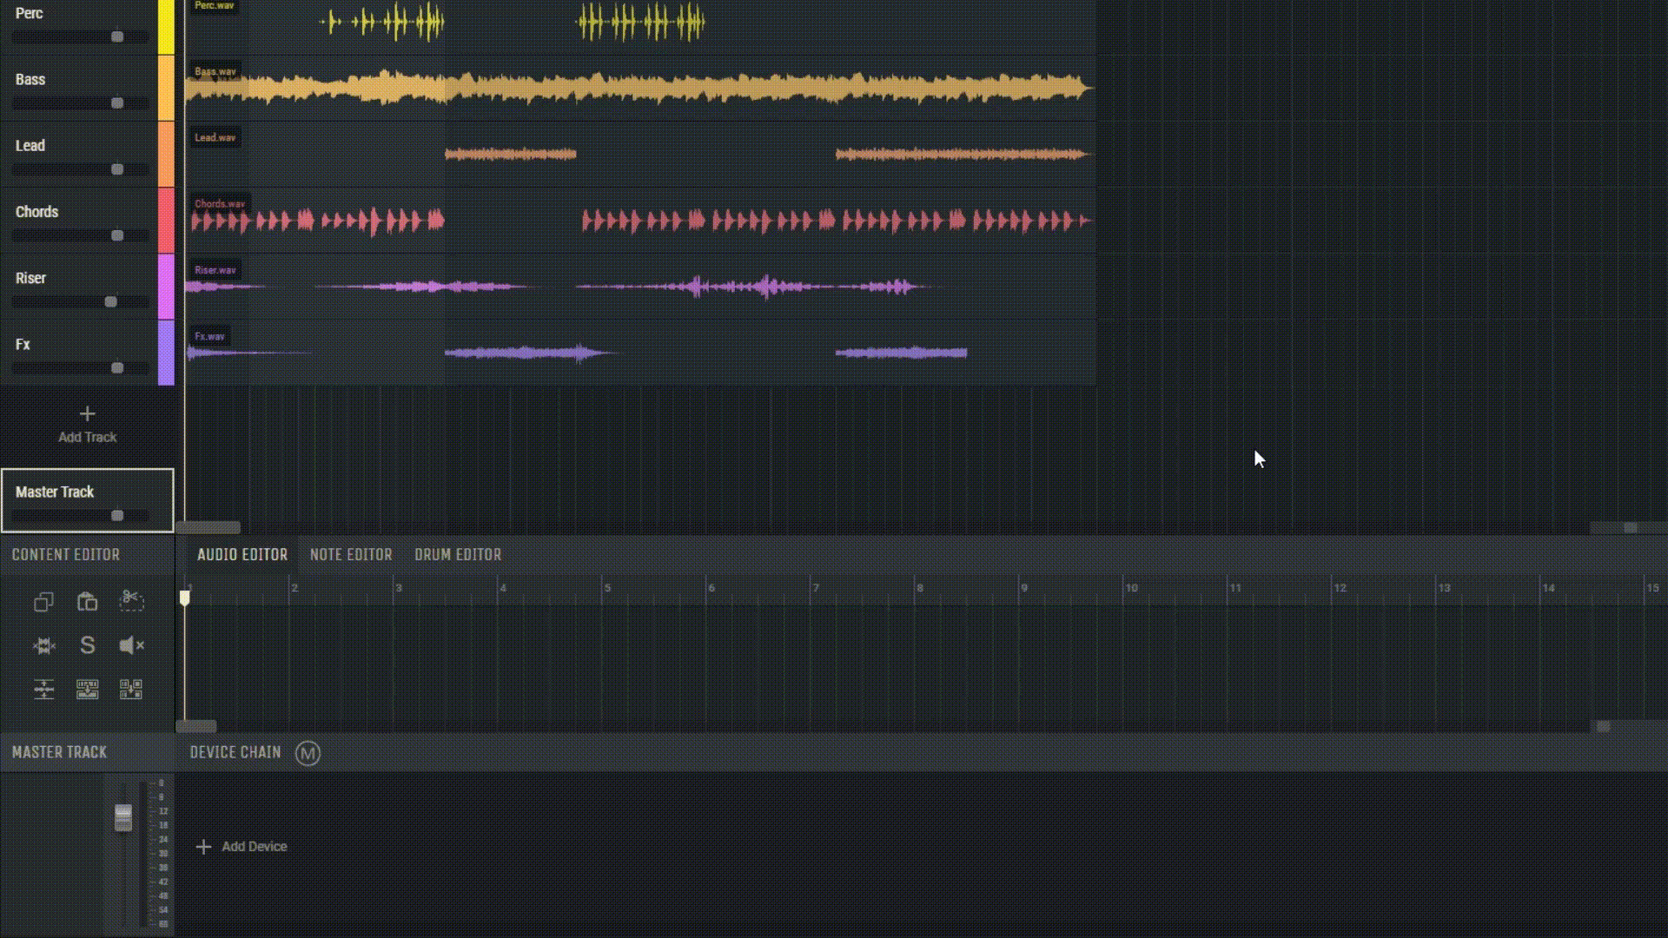The image size is (1668, 938).
Task: Click the Consolidate clips icon
Action: tap(87, 690)
